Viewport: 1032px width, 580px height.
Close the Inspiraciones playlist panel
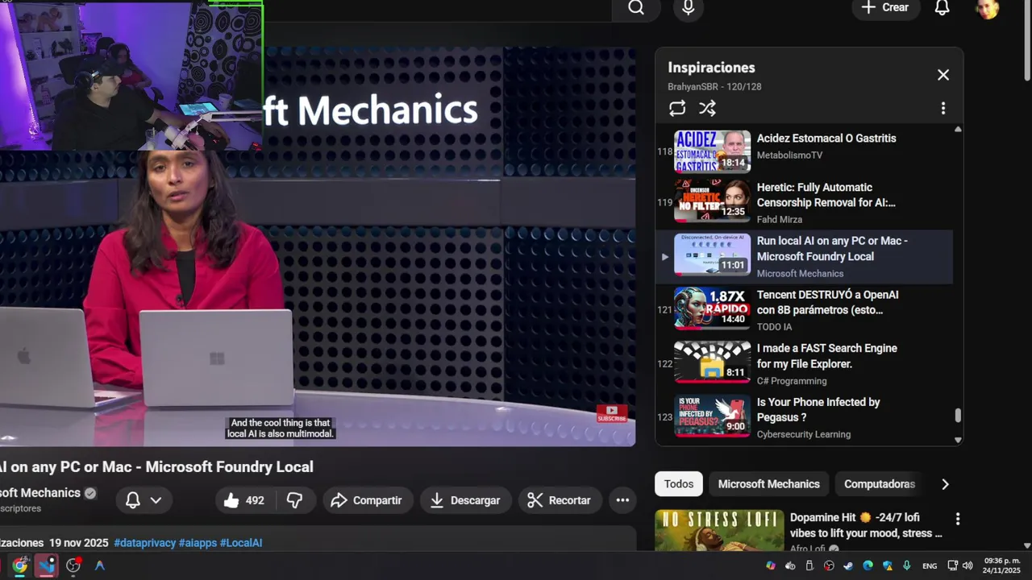(x=943, y=75)
